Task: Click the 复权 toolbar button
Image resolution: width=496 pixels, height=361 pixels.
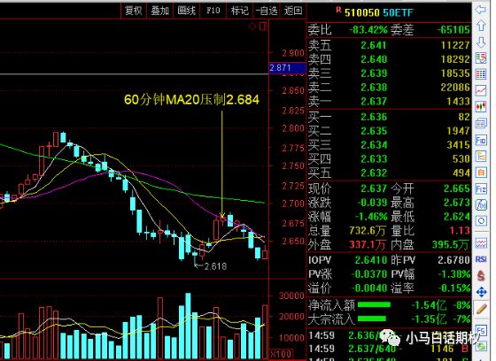Action: pos(133,11)
